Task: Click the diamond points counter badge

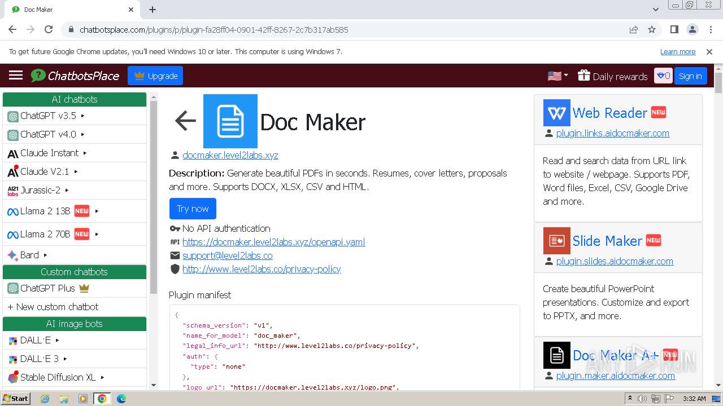Action: (663, 76)
